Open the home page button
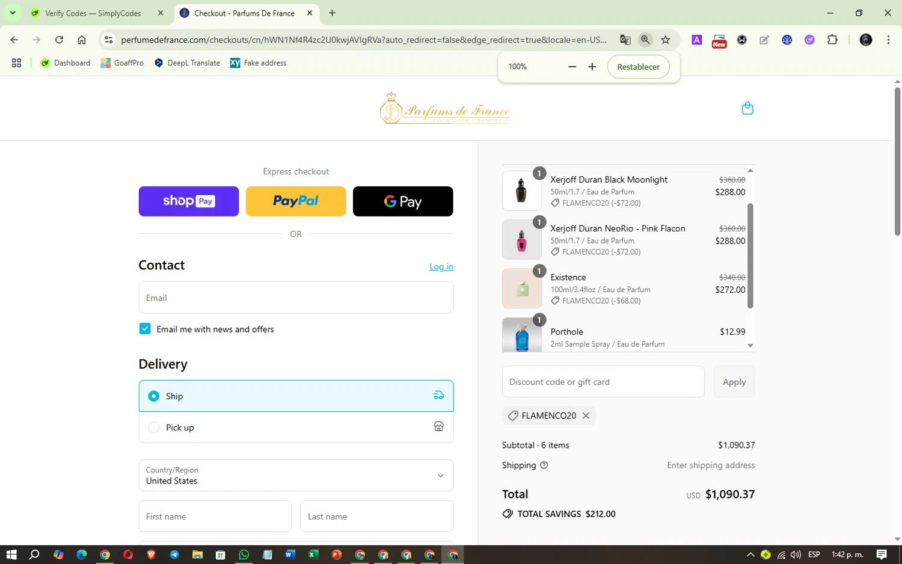This screenshot has width=902, height=564. (82, 40)
